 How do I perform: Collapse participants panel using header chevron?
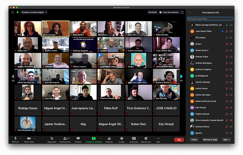(x=190, y=12)
